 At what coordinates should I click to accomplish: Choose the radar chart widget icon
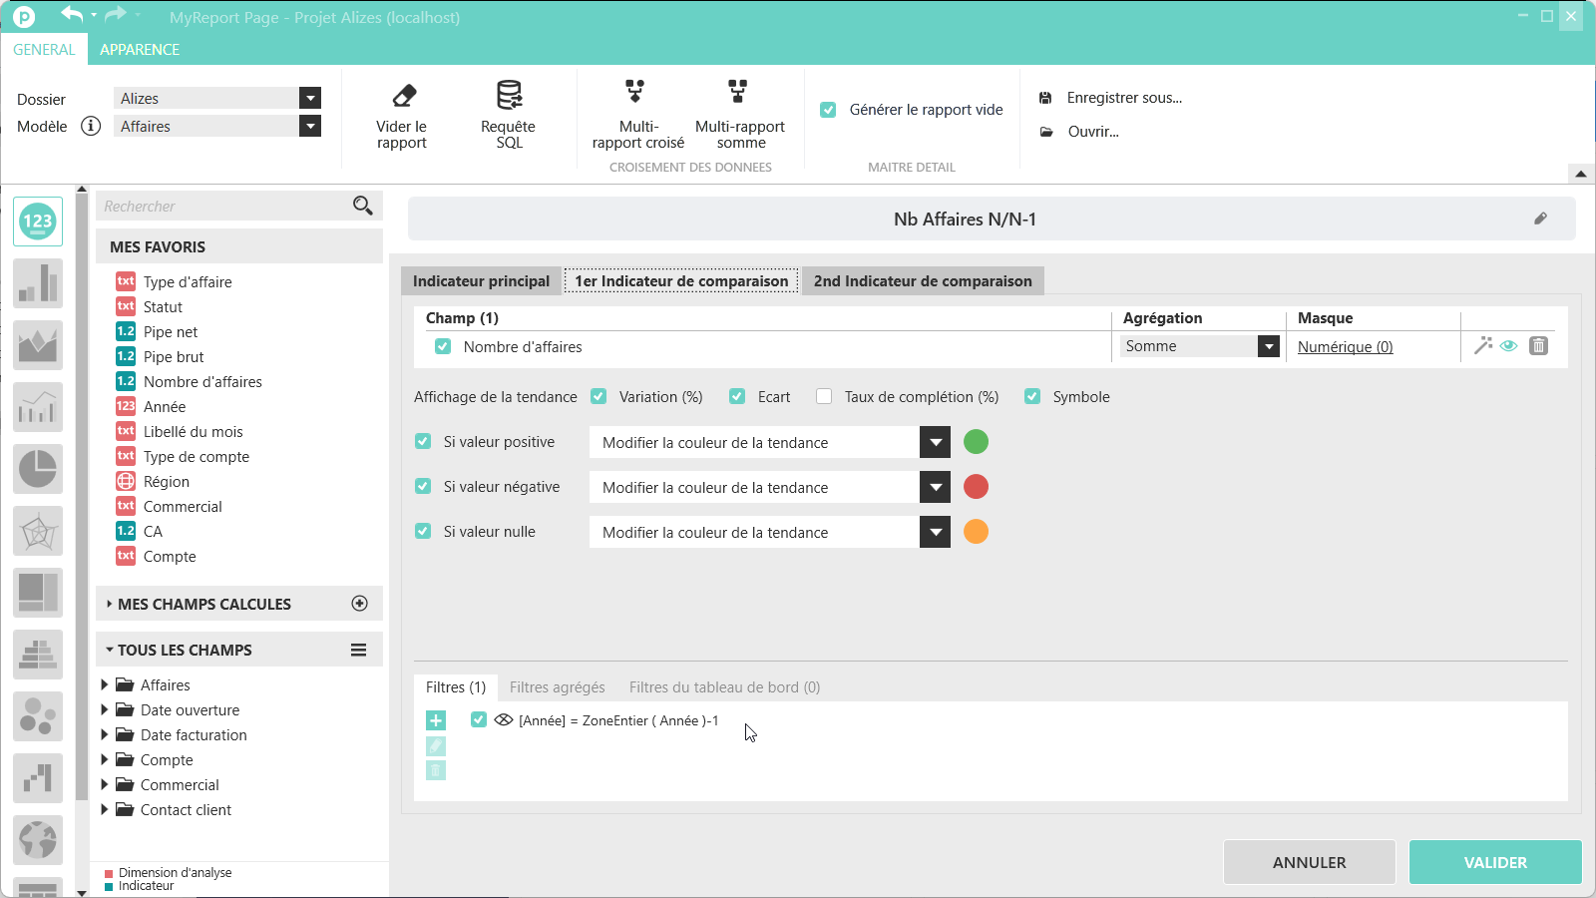(x=38, y=531)
